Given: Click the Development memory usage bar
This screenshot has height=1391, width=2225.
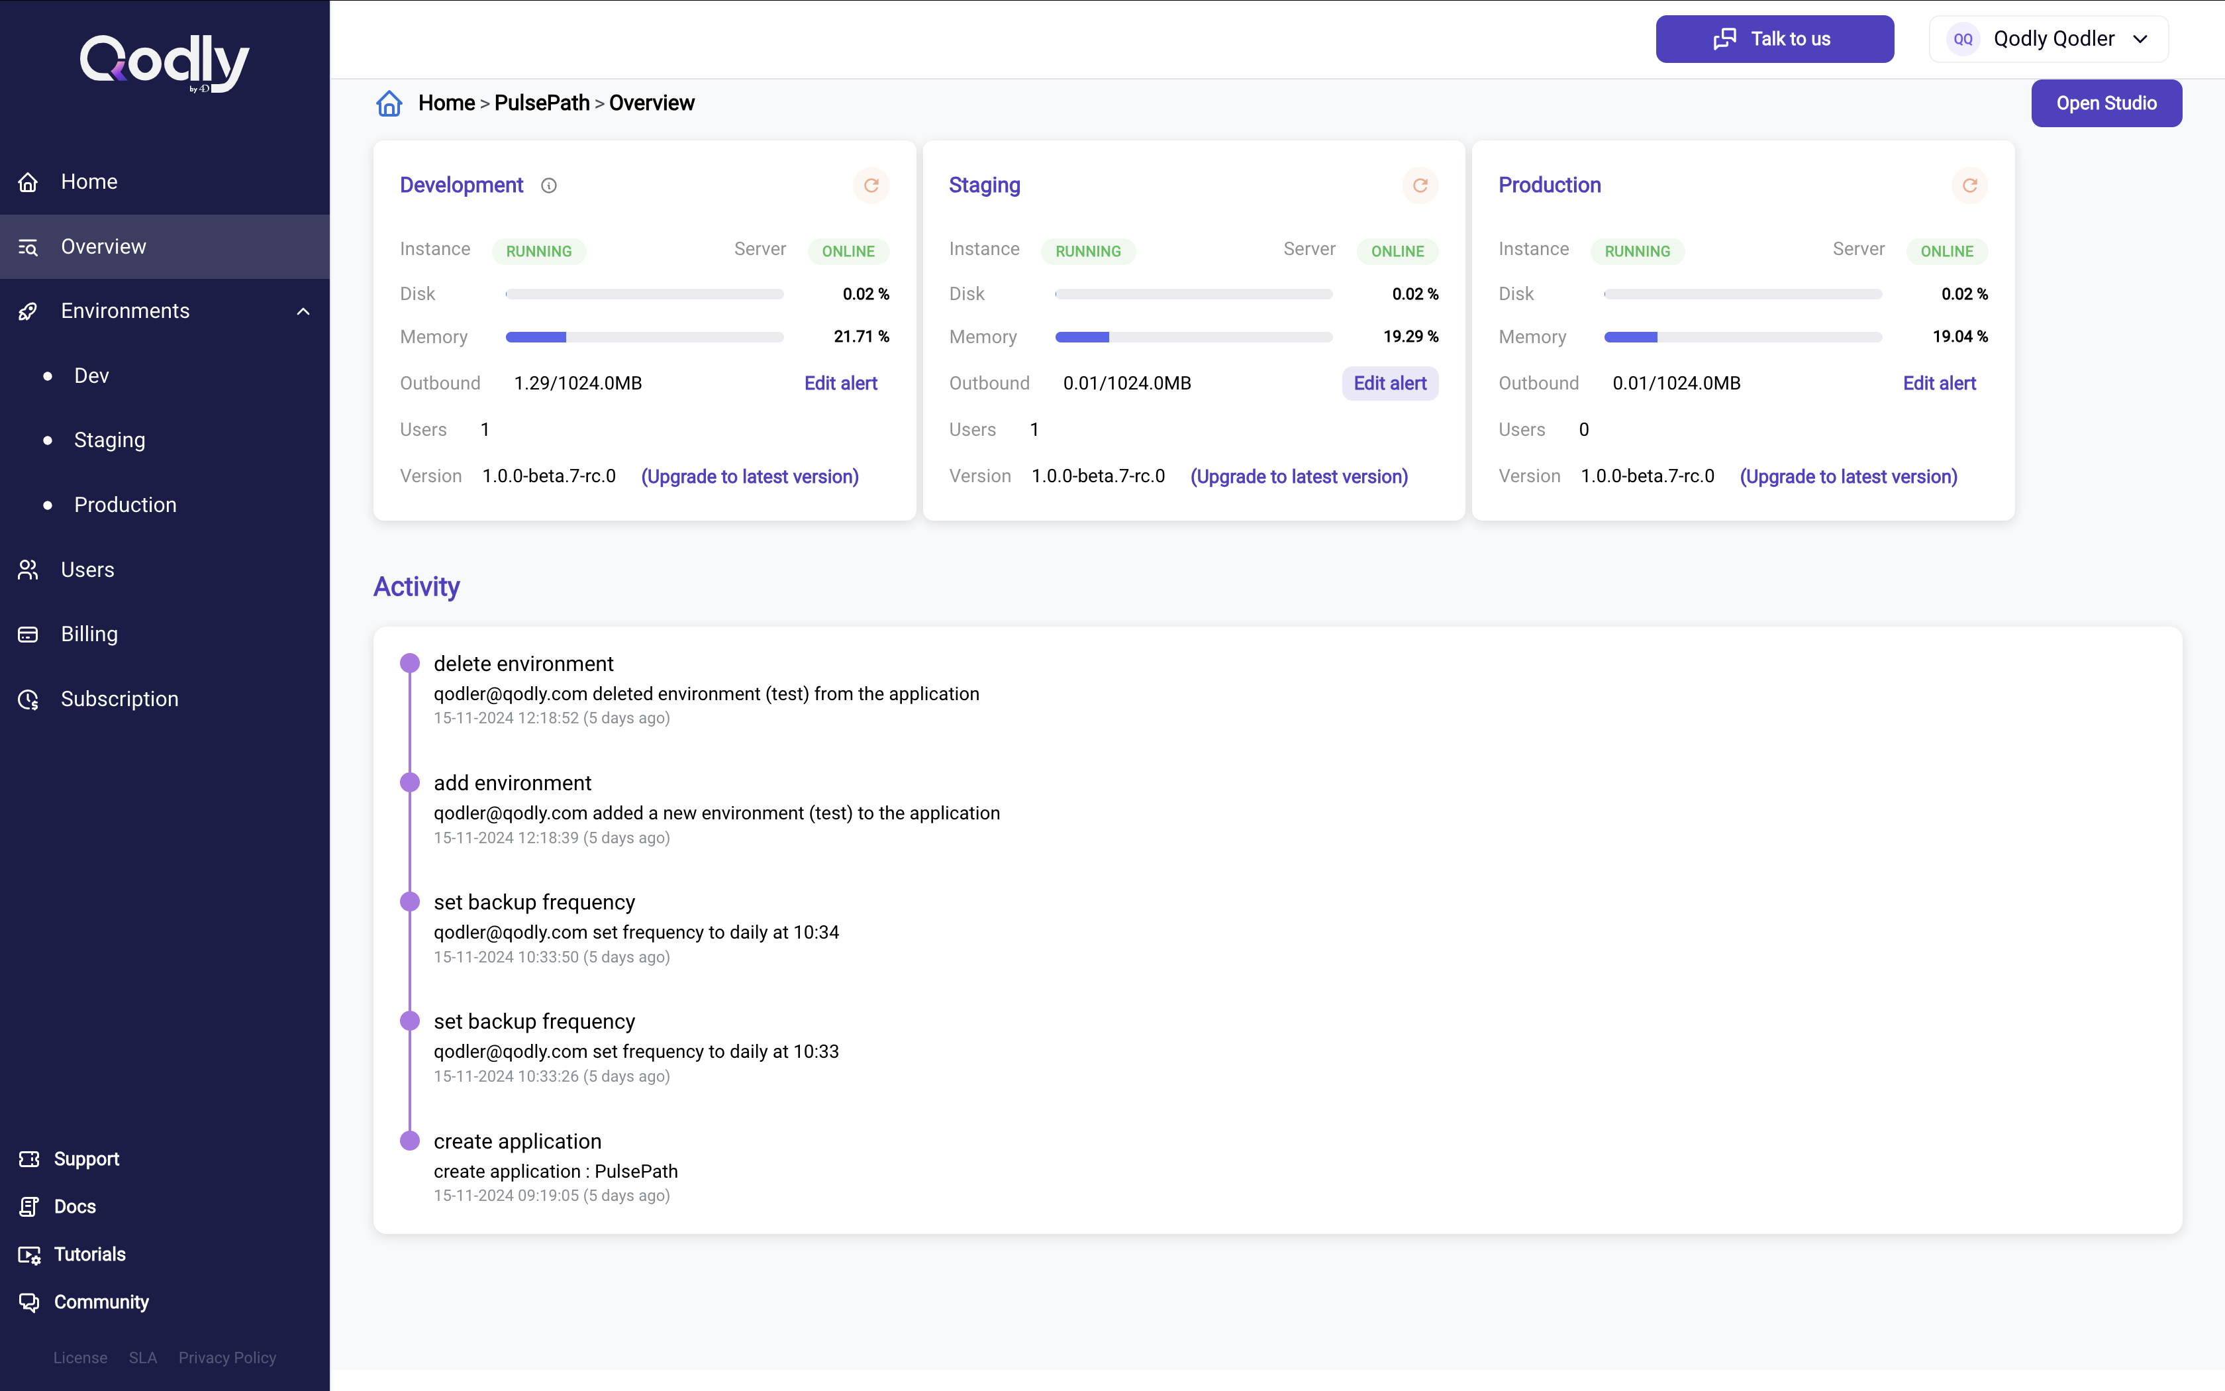Looking at the screenshot, I should [x=644, y=338].
